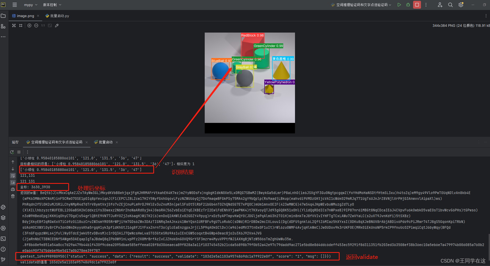Zoom out of the image

tap(36, 25)
